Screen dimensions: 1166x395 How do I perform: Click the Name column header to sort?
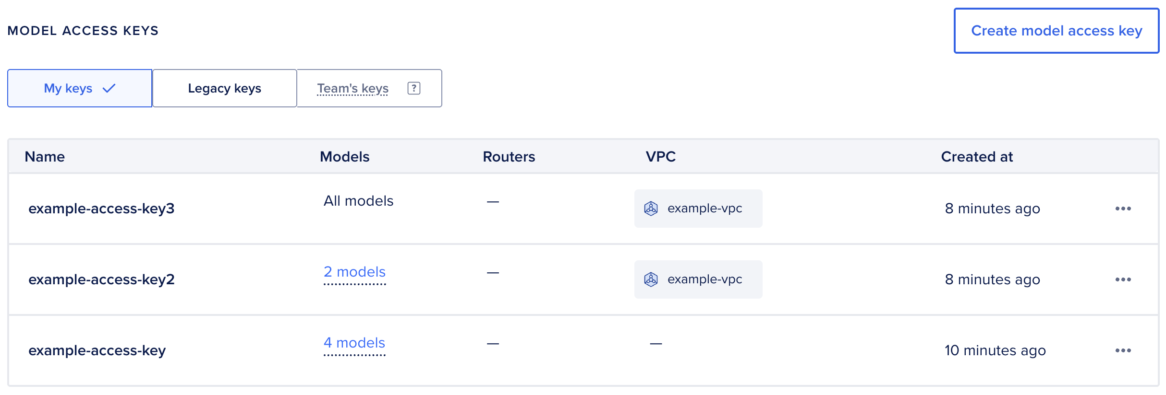pyautogui.click(x=44, y=156)
